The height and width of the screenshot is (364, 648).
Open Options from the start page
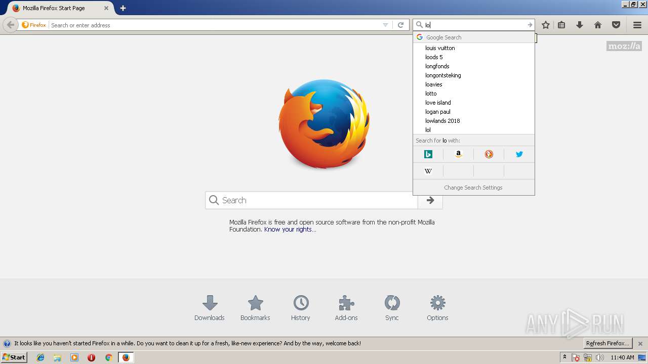coord(437,308)
